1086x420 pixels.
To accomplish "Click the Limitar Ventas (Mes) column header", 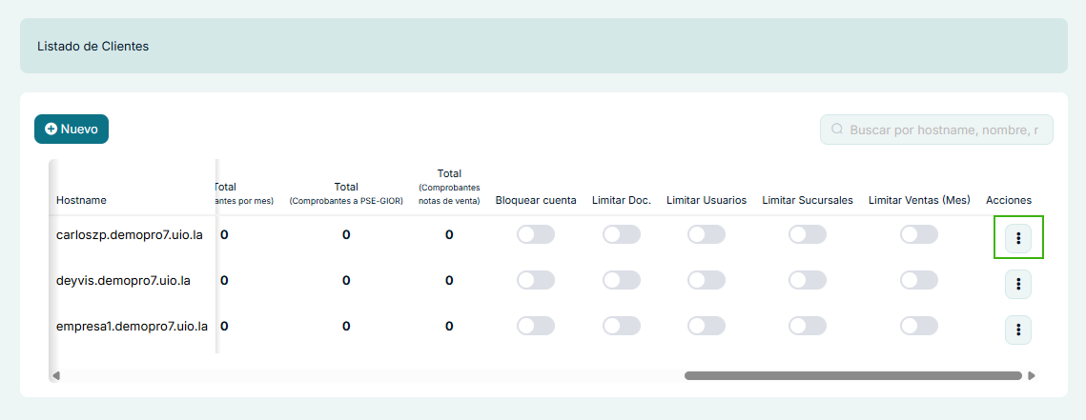I will coord(919,200).
